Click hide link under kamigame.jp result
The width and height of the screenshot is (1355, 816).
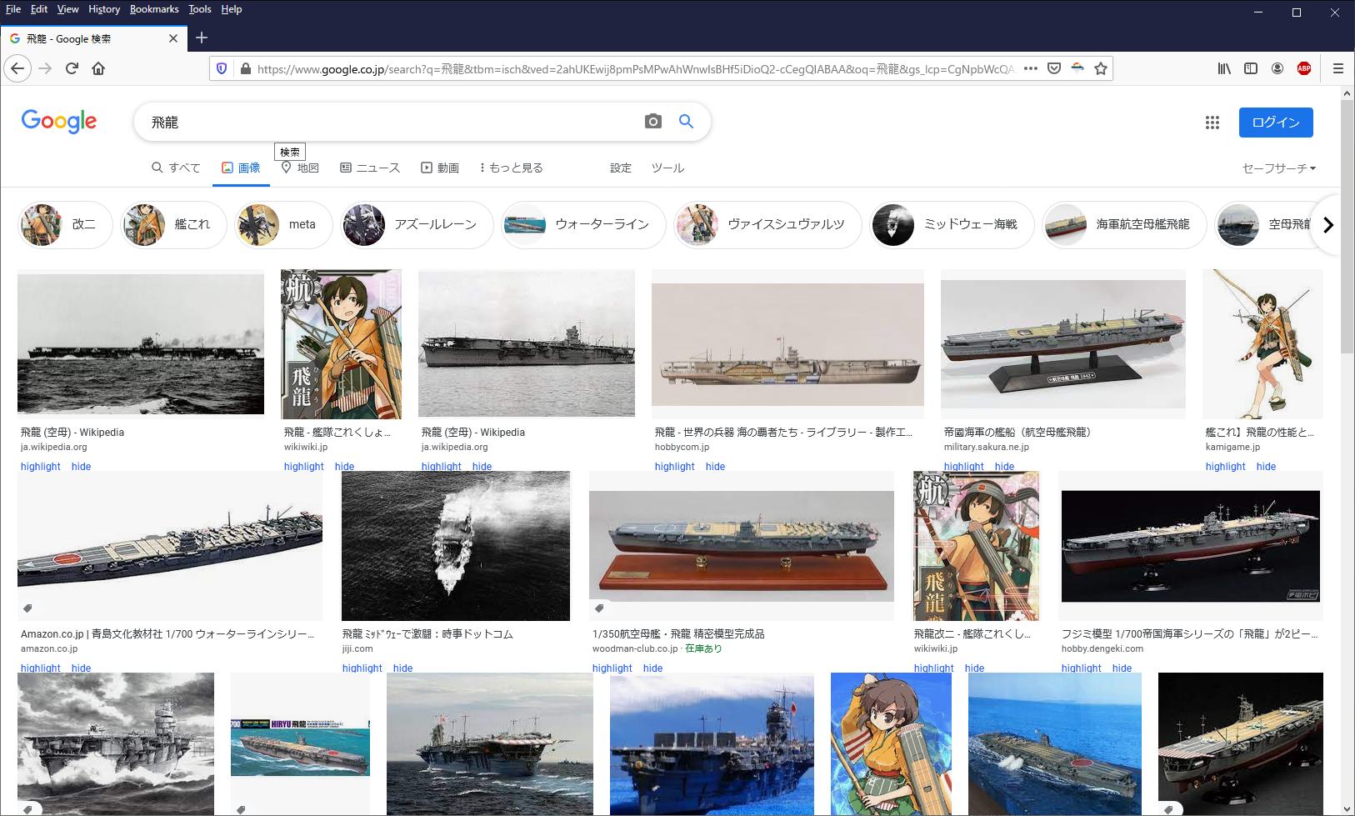pos(1266,467)
